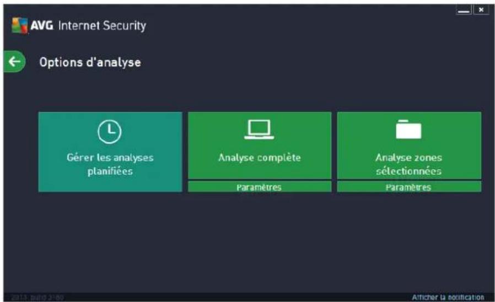Image resolution: width=495 pixels, height=302 pixels.
Task: Click the folder icon for selected zones scan
Action: click(x=408, y=130)
